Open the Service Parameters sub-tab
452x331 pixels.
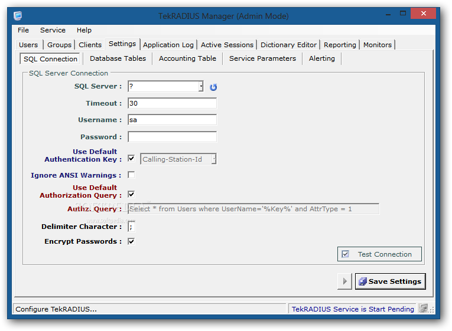tap(262, 58)
